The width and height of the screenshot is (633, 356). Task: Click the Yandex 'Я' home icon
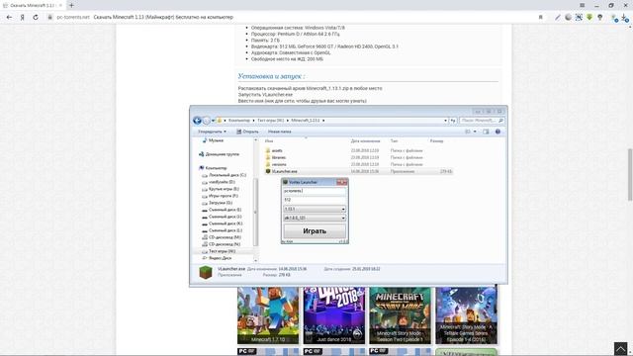coord(23,18)
